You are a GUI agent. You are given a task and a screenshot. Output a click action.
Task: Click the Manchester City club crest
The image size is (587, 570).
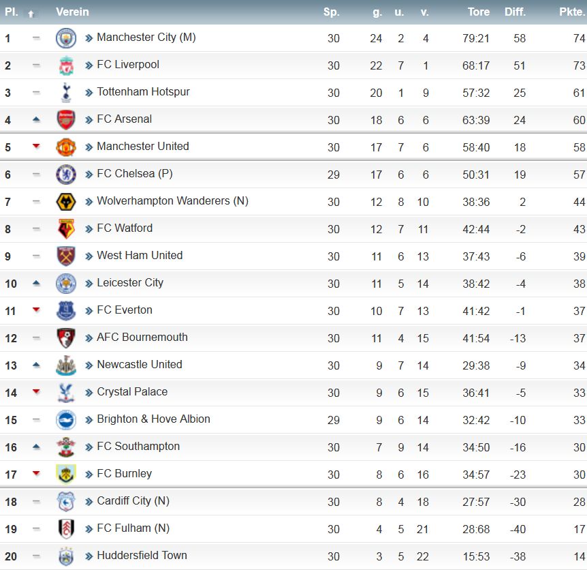[x=66, y=38]
